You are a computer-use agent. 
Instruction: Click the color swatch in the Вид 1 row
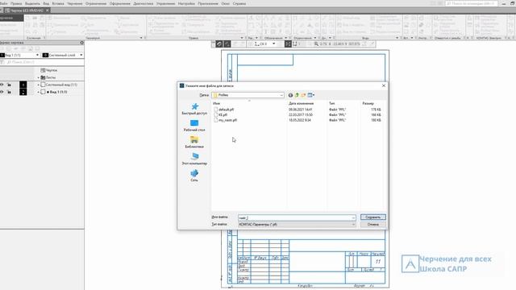pyautogui.click(x=23, y=92)
